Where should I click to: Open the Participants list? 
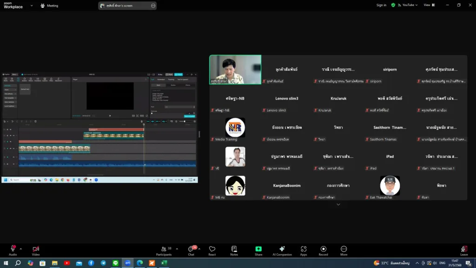point(163,250)
